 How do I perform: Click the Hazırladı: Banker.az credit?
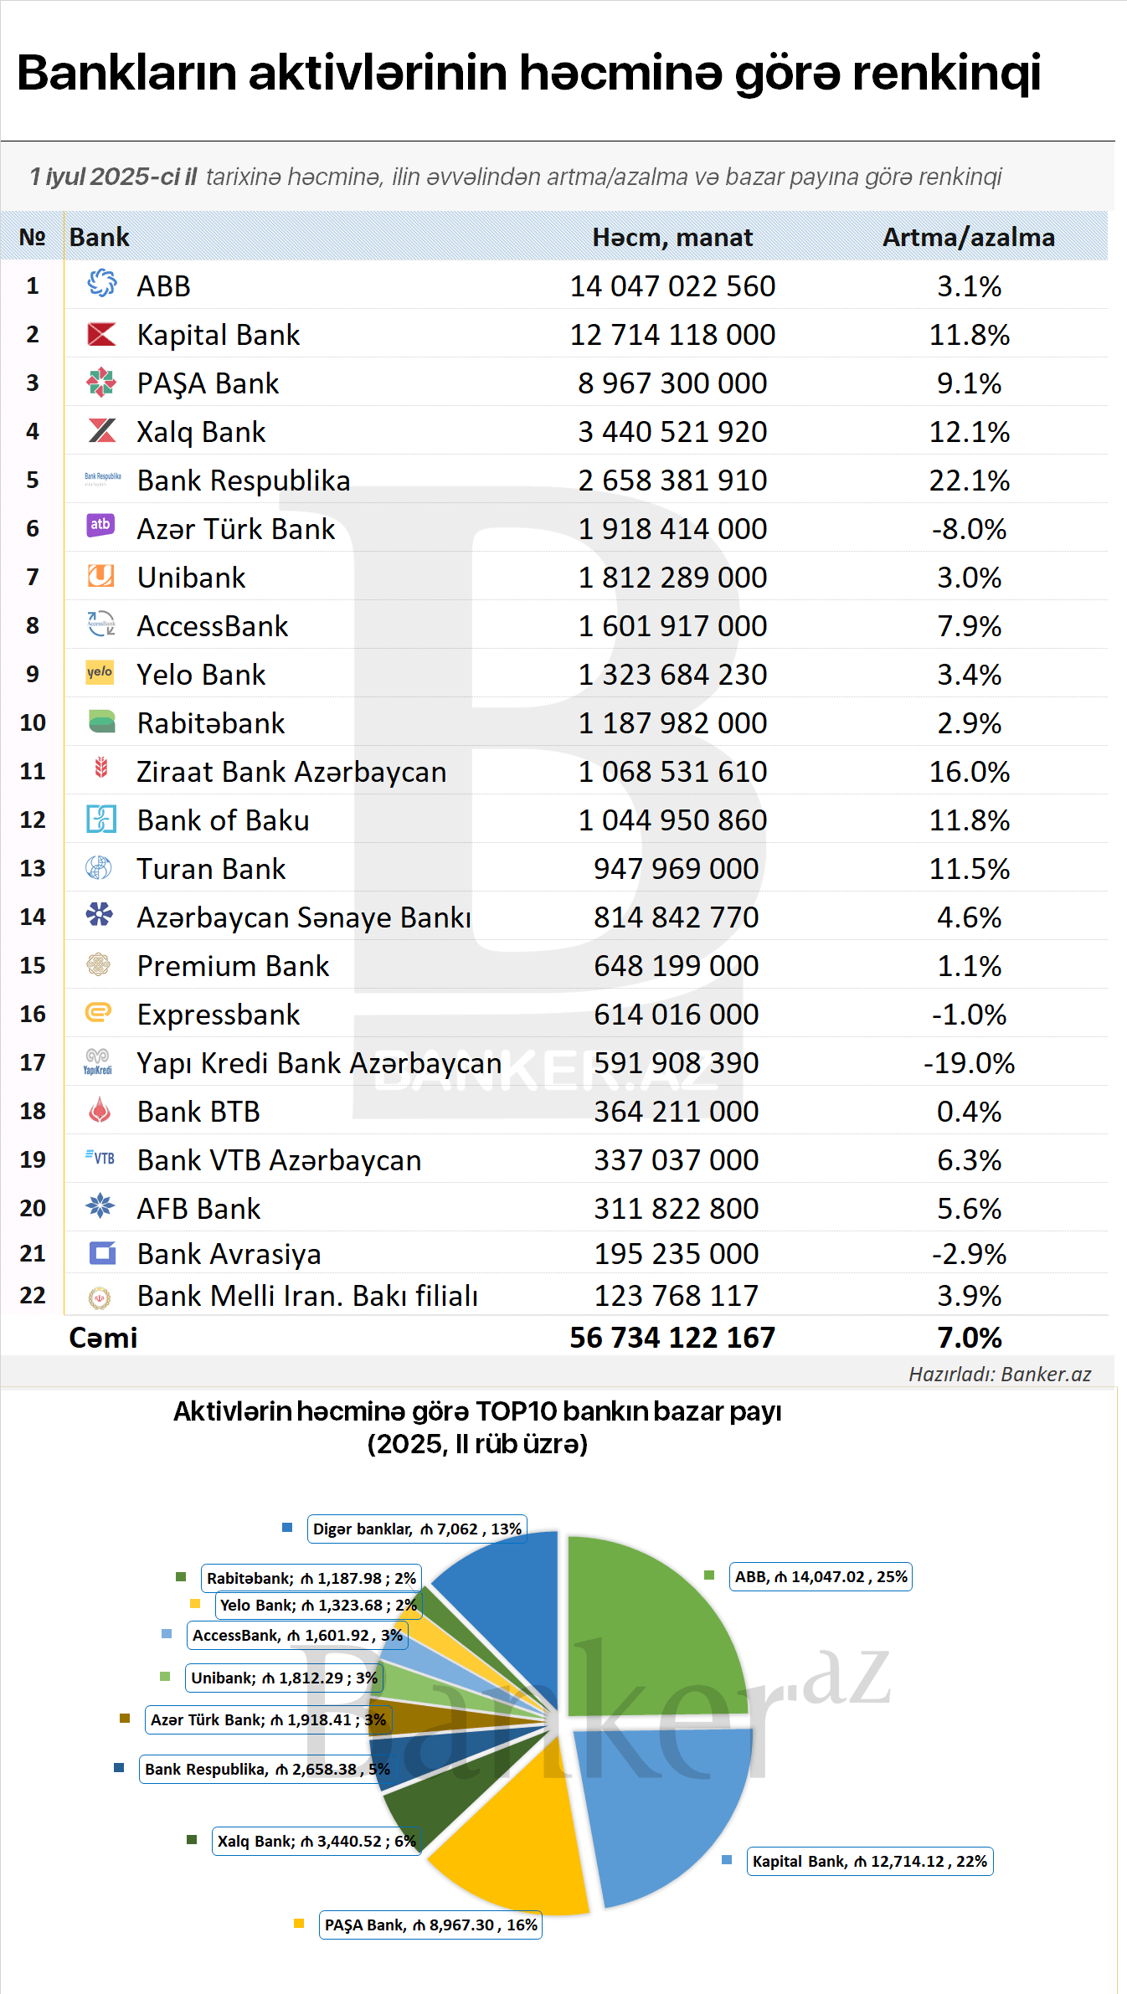pyautogui.click(x=1000, y=1374)
